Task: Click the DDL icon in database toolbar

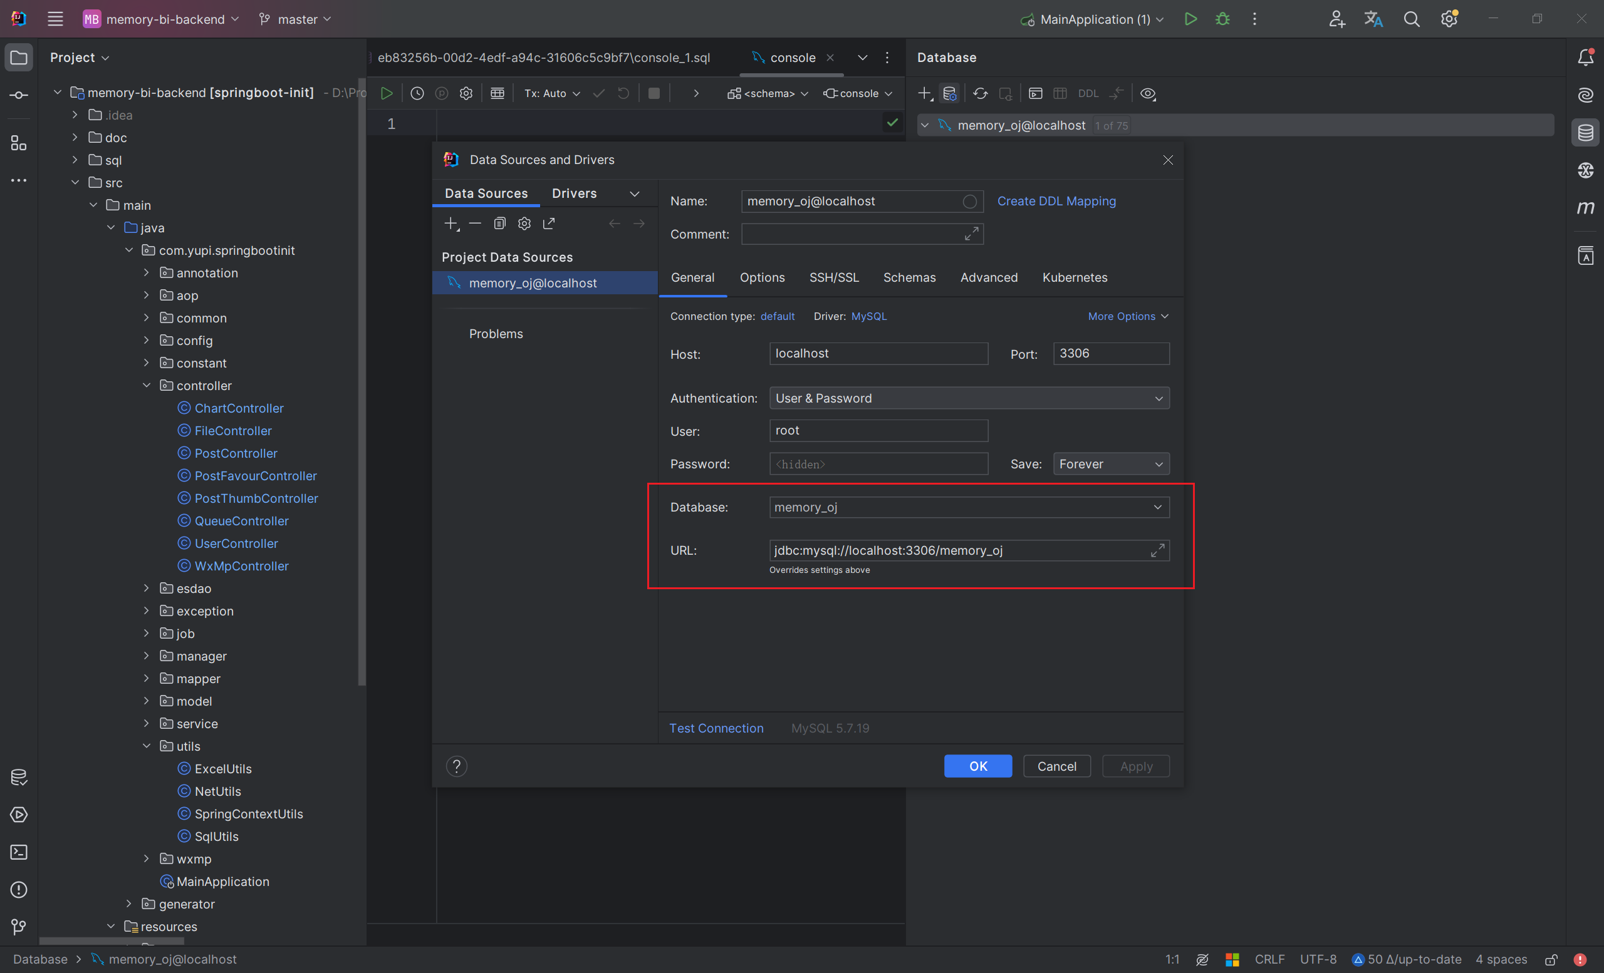Action: 1086,93
